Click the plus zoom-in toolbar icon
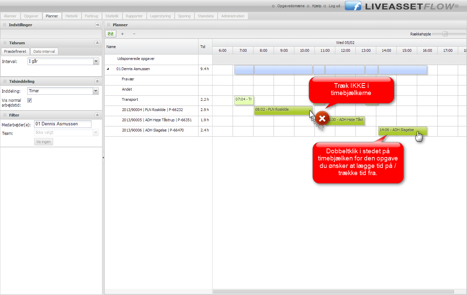The height and width of the screenshot is (295, 467). click(x=122, y=34)
